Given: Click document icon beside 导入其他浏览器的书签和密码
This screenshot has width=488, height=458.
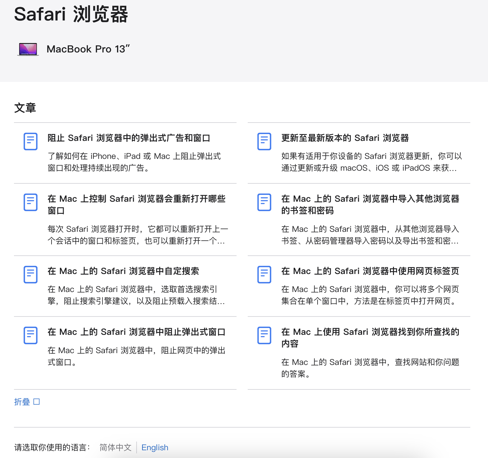Looking at the screenshot, I should [x=264, y=202].
